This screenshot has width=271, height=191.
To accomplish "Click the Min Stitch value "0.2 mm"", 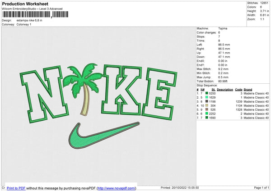I will click(223, 73).
